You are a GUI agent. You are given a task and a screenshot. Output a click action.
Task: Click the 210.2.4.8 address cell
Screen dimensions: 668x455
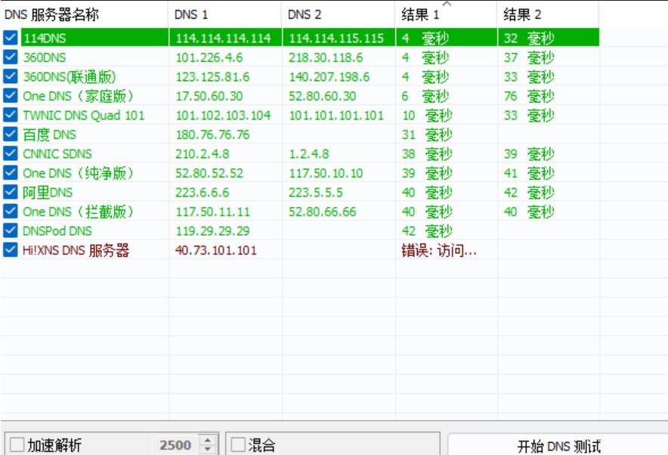click(x=225, y=153)
